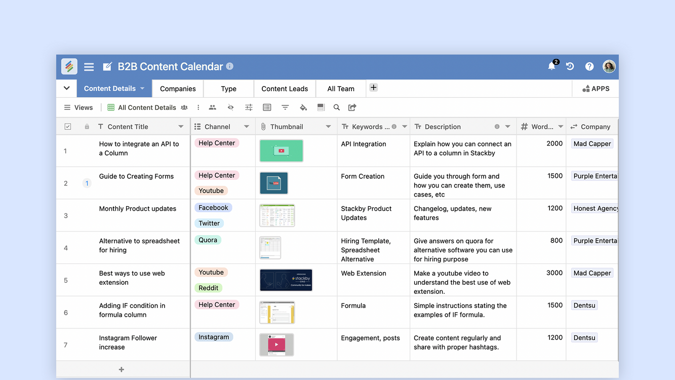Click the All Content Details view name

[147, 107]
